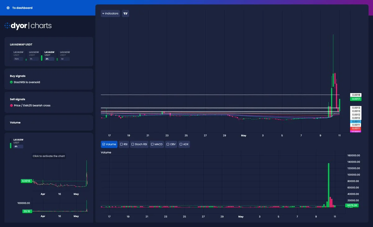
Task: Click the tallest green volume bar
Action: click(x=329, y=185)
